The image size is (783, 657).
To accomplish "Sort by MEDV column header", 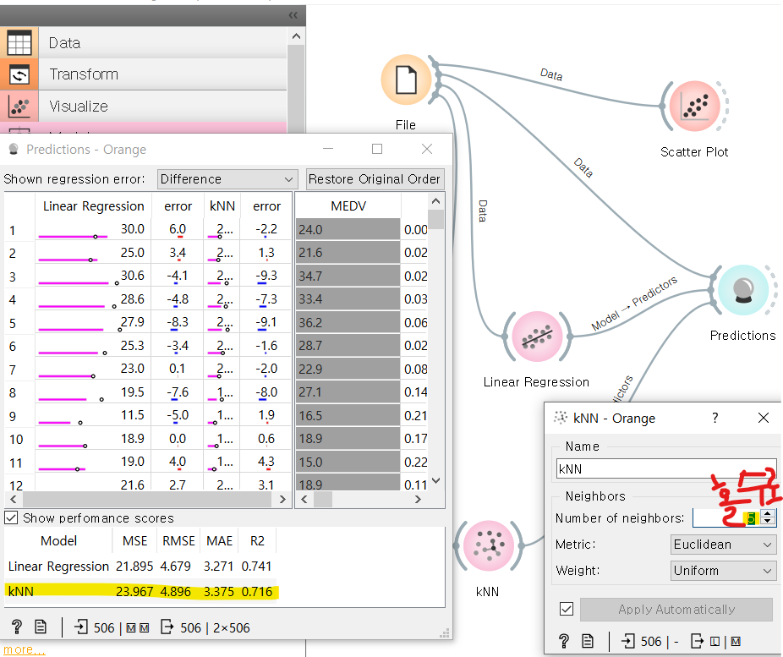I will pos(348,206).
